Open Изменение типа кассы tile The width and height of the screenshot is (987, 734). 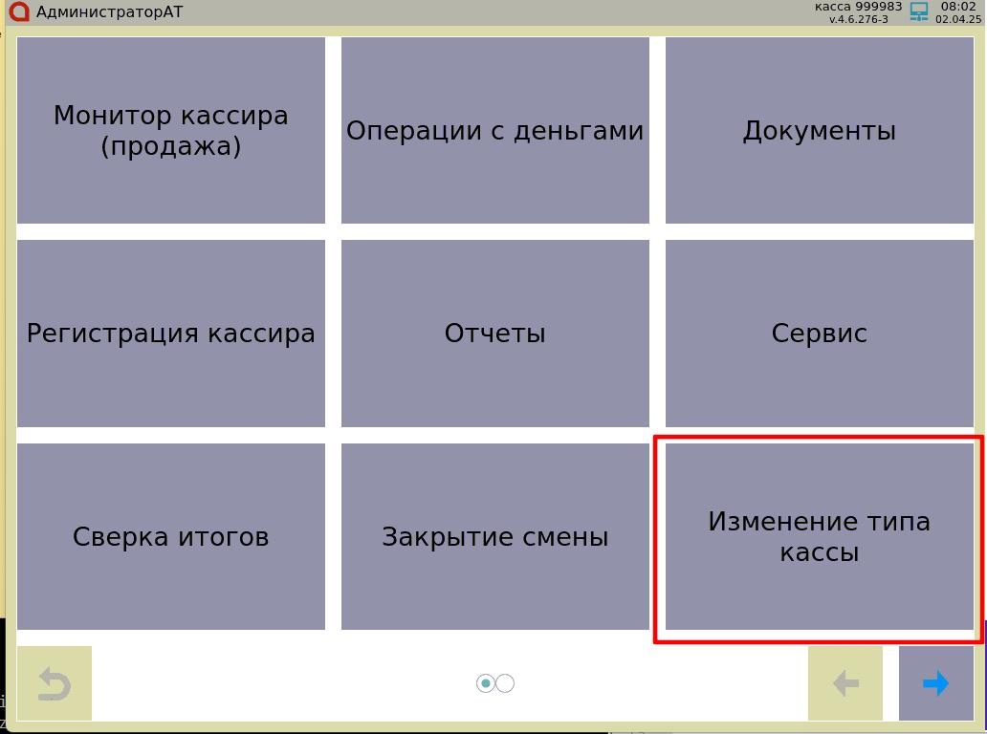[819, 536]
